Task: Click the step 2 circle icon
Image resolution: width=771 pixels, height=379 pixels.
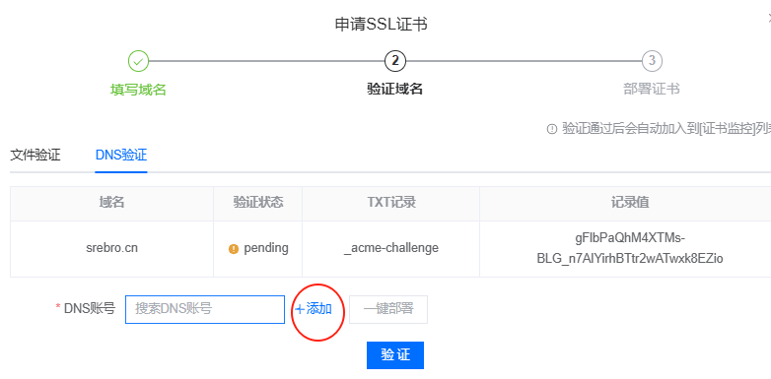Action: [x=395, y=61]
